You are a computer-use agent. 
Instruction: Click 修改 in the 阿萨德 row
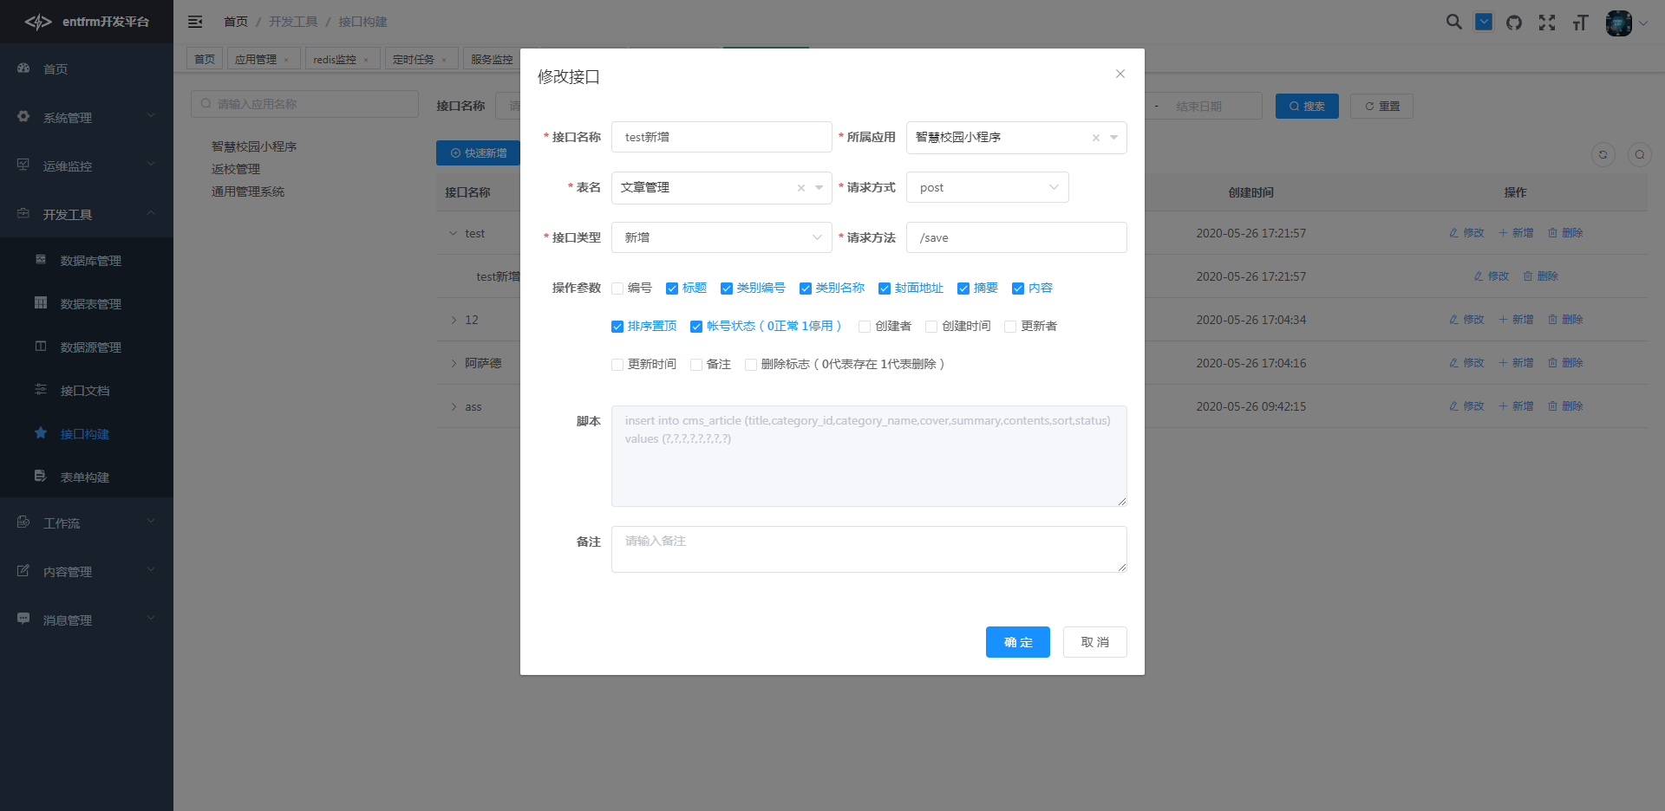tap(1466, 363)
